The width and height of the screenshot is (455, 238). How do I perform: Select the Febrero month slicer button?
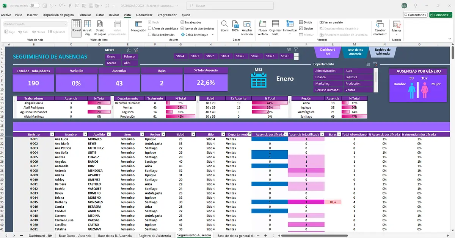(x=129, y=56)
